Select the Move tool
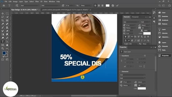Viewport: 172px width, 97px height. click(x=3, y=13)
